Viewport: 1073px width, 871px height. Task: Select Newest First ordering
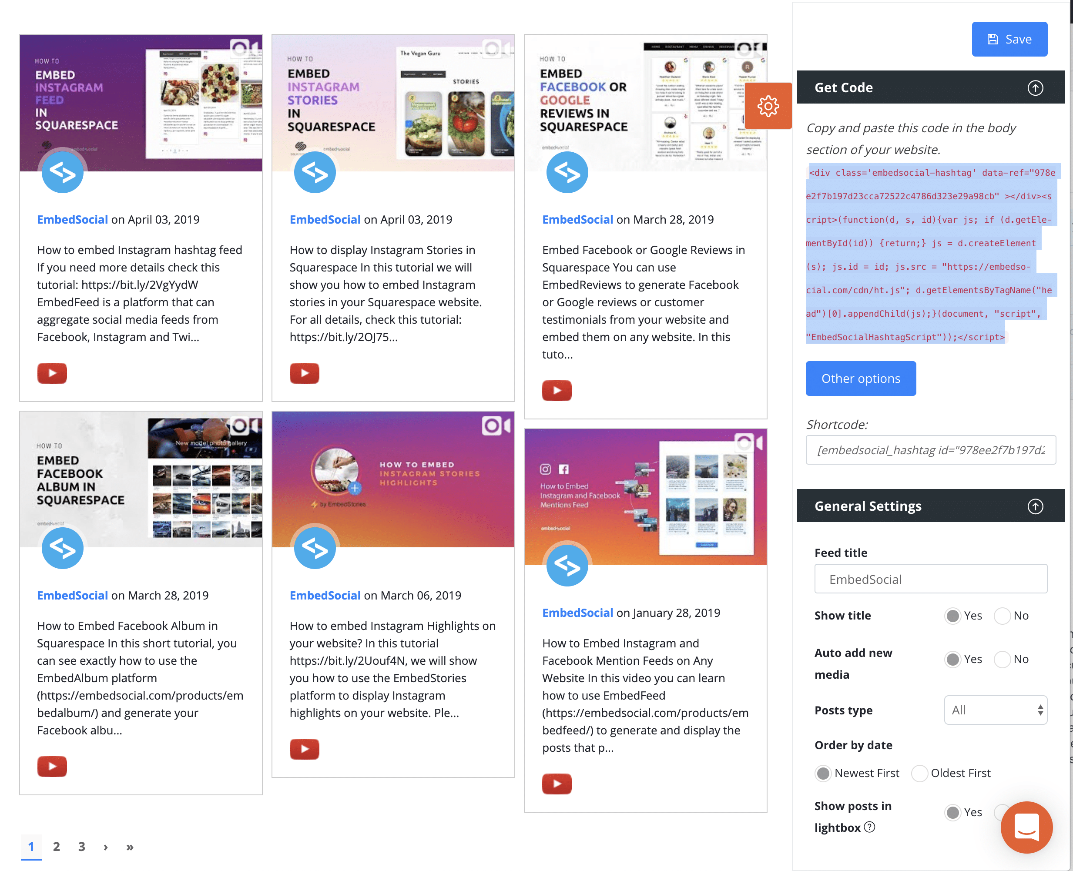tap(822, 773)
